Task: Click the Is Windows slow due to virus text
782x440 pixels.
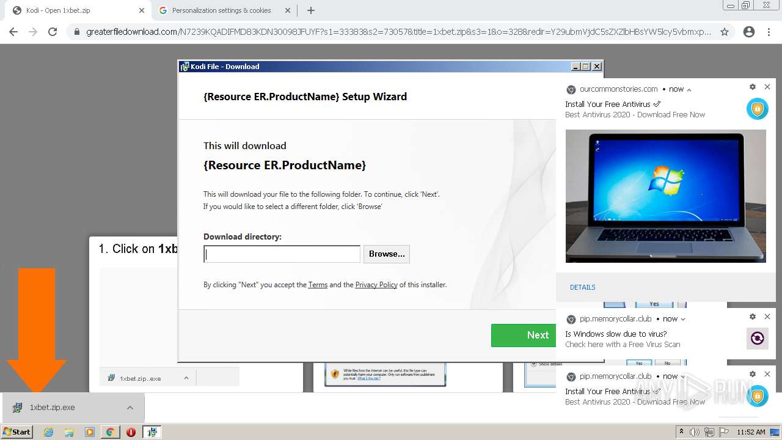Action: pyautogui.click(x=616, y=334)
